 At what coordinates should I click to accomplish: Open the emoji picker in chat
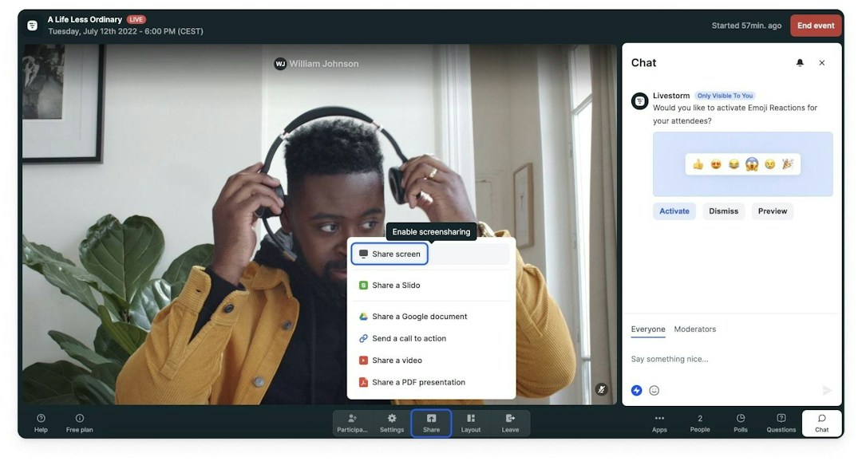(654, 390)
